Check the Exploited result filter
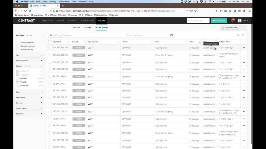Viewport: 266px width, 149px height. (17, 85)
